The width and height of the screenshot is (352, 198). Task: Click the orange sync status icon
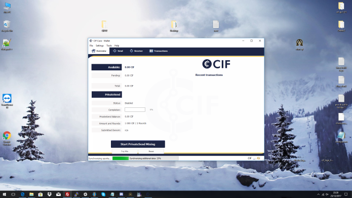pyautogui.click(x=258, y=159)
